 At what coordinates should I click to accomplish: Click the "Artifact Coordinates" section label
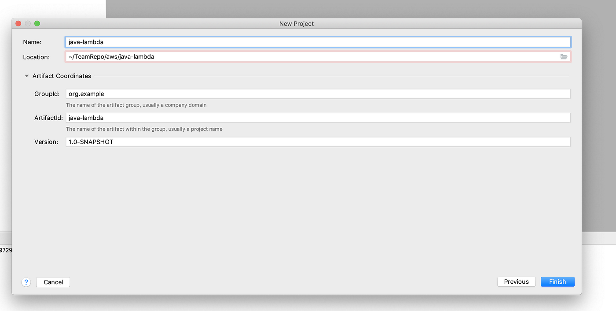(x=62, y=76)
